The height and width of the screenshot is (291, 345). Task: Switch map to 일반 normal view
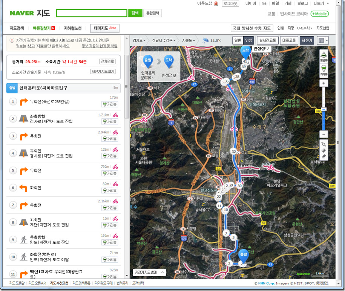coord(238,40)
